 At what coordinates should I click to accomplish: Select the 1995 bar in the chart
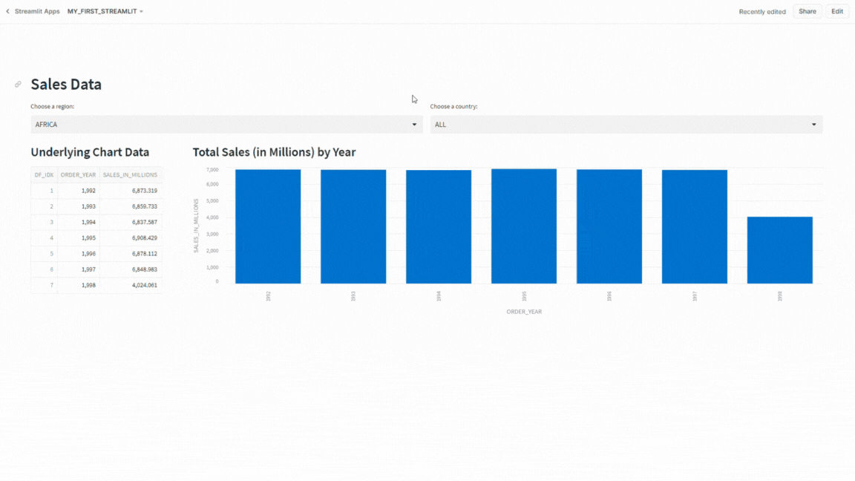pyautogui.click(x=524, y=226)
